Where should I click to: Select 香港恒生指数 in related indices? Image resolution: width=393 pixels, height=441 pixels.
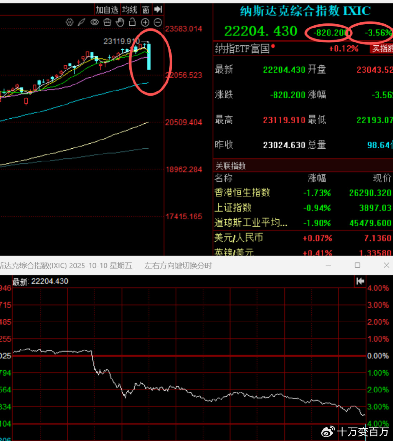point(242,192)
